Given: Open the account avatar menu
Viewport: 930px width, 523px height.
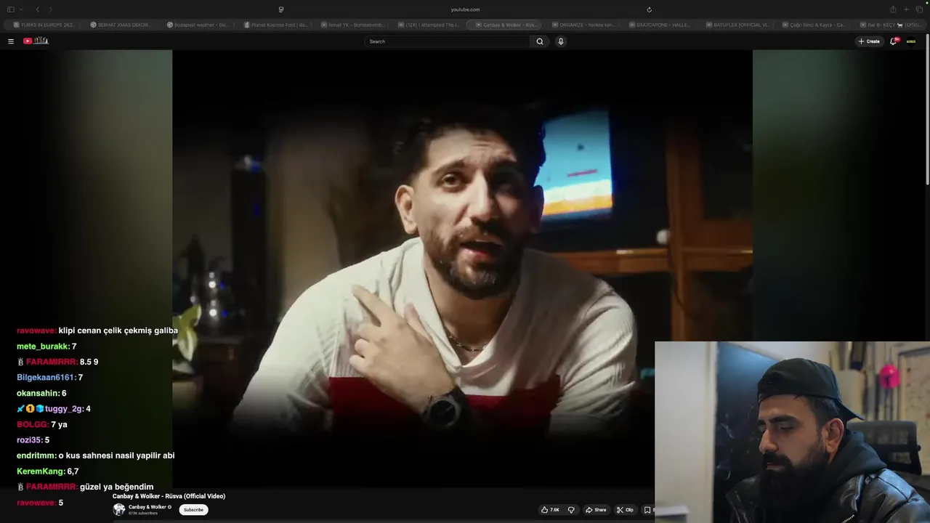Looking at the screenshot, I should (911, 41).
